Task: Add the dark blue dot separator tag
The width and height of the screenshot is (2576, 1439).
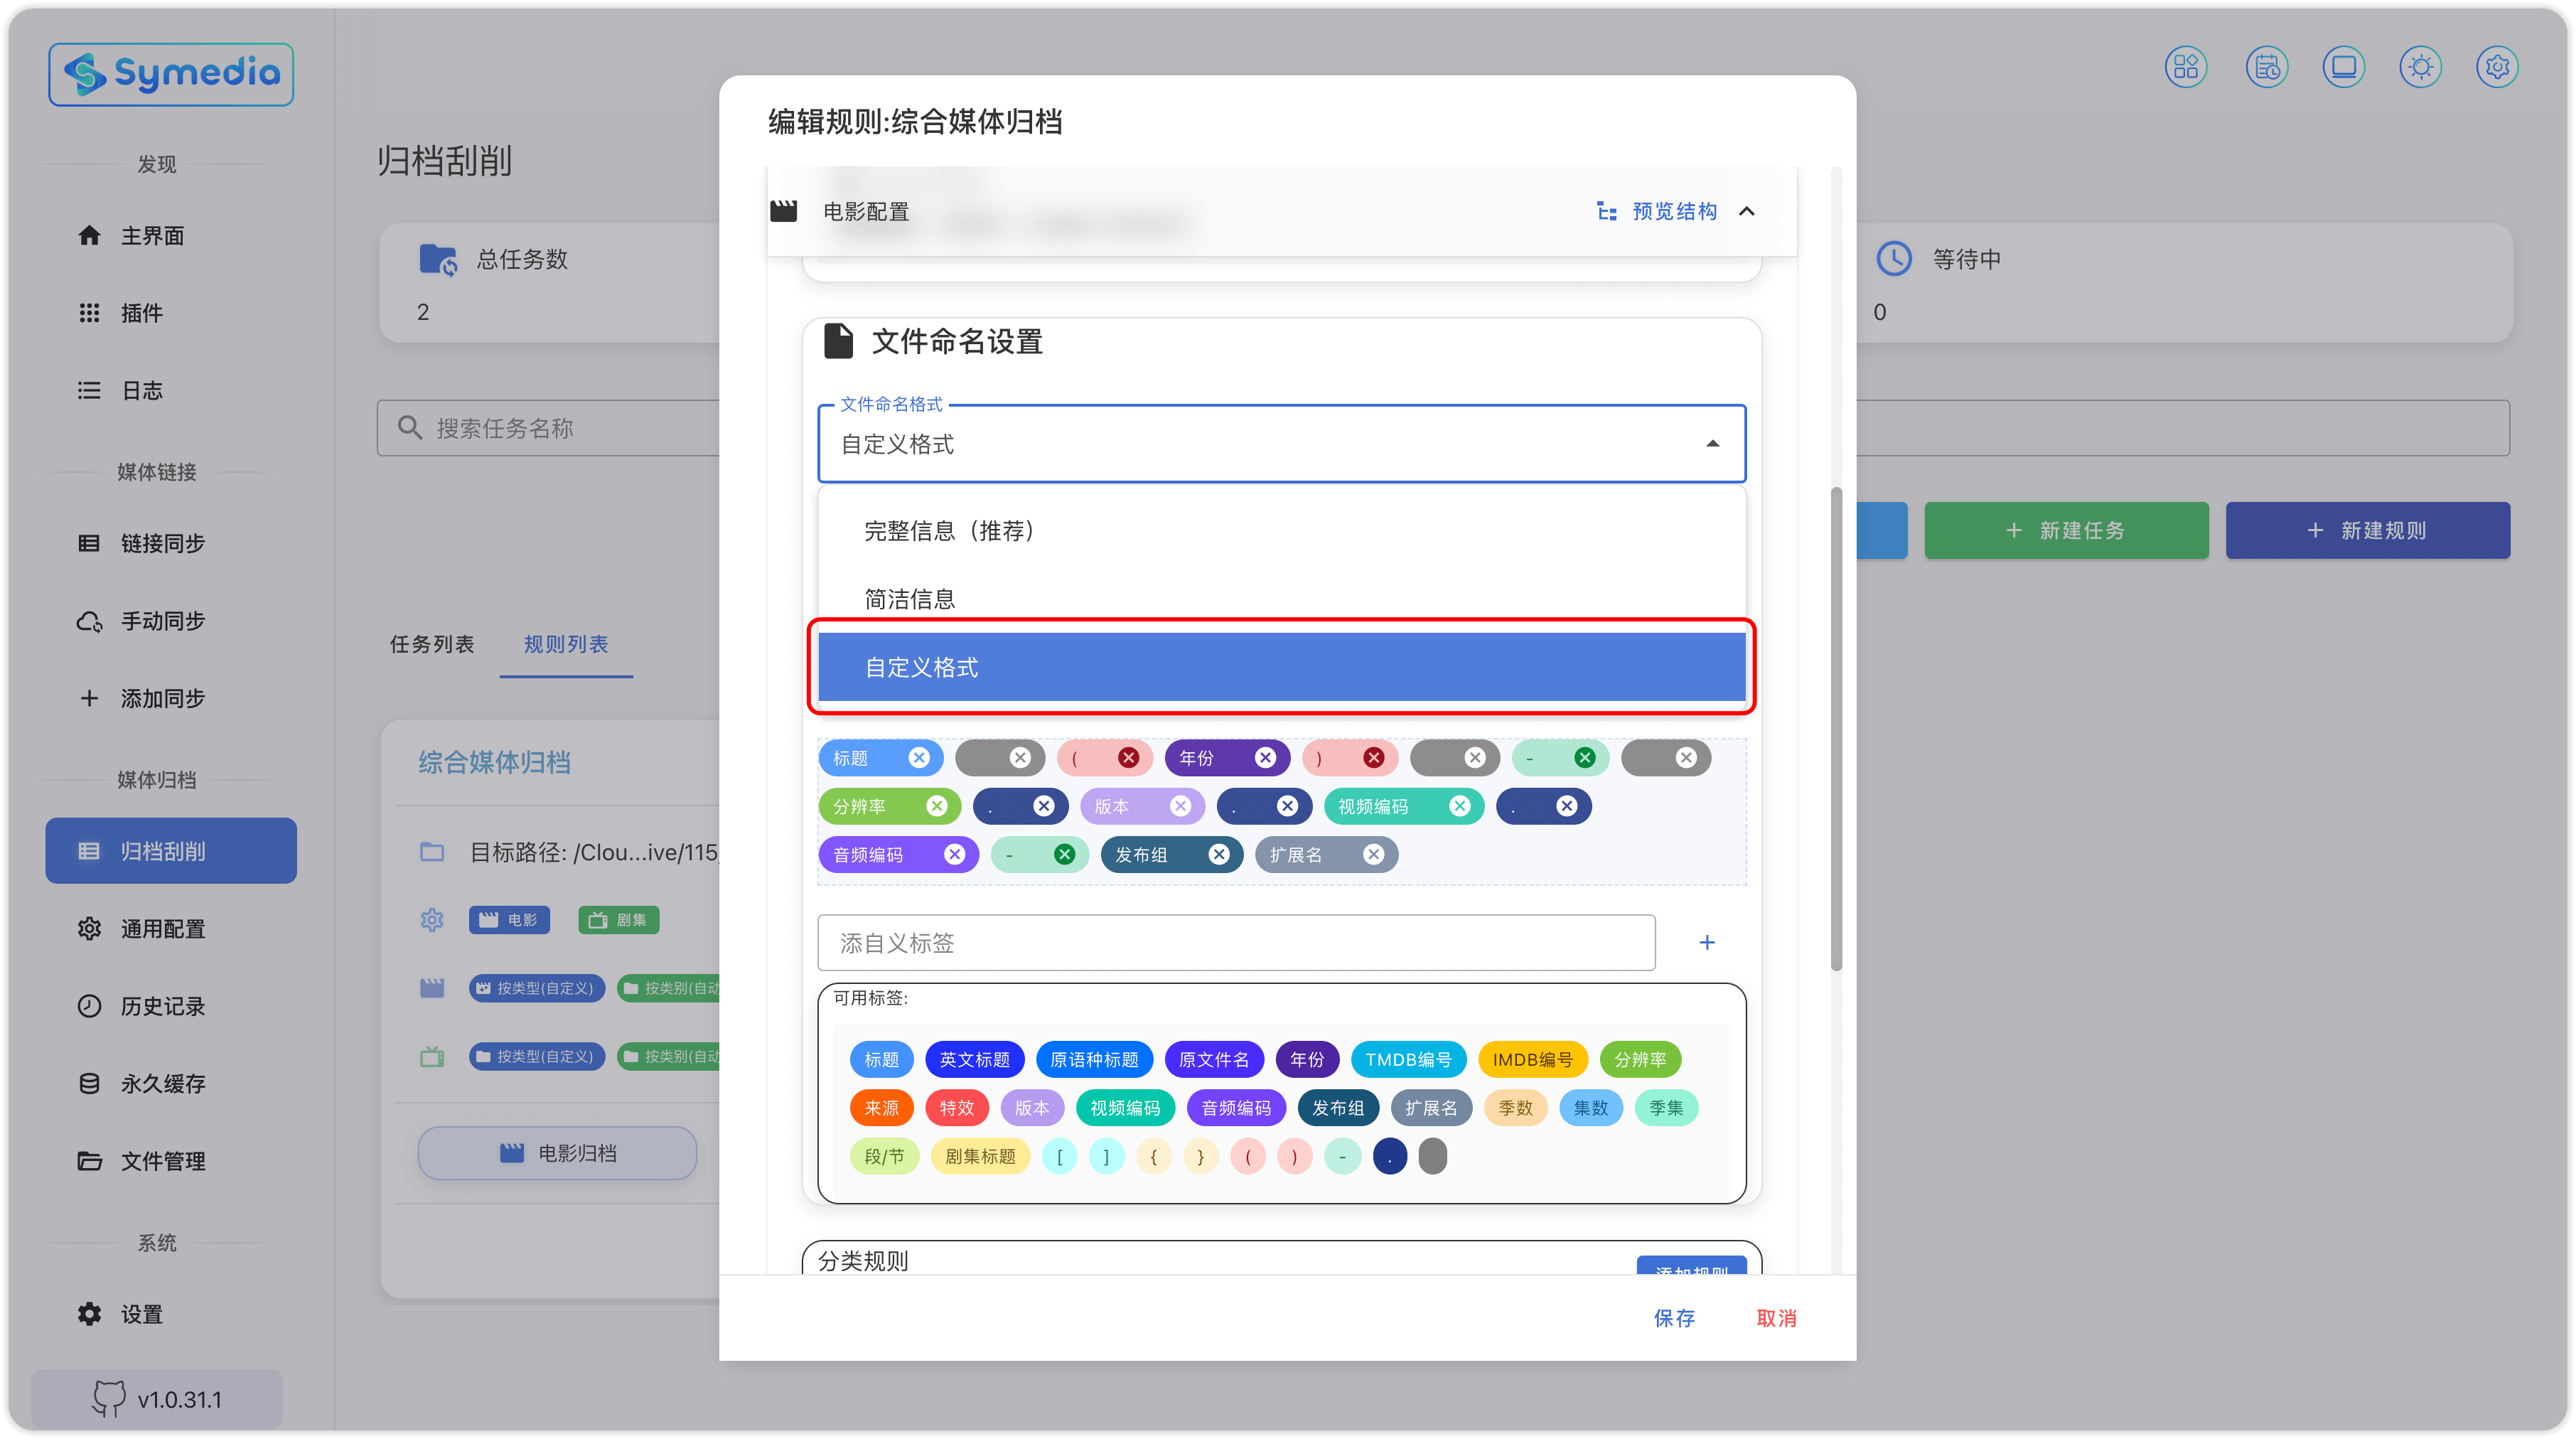Action: pyautogui.click(x=1389, y=1156)
